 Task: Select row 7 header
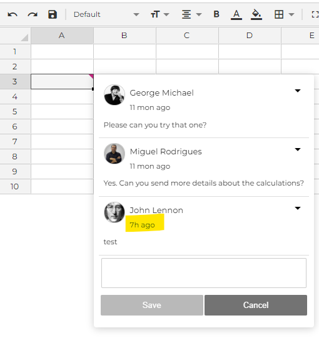[x=15, y=141]
